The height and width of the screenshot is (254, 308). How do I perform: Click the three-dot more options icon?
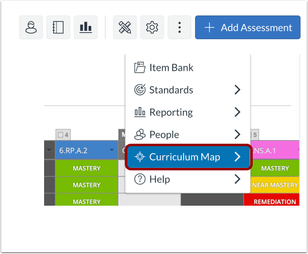(x=179, y=27)
